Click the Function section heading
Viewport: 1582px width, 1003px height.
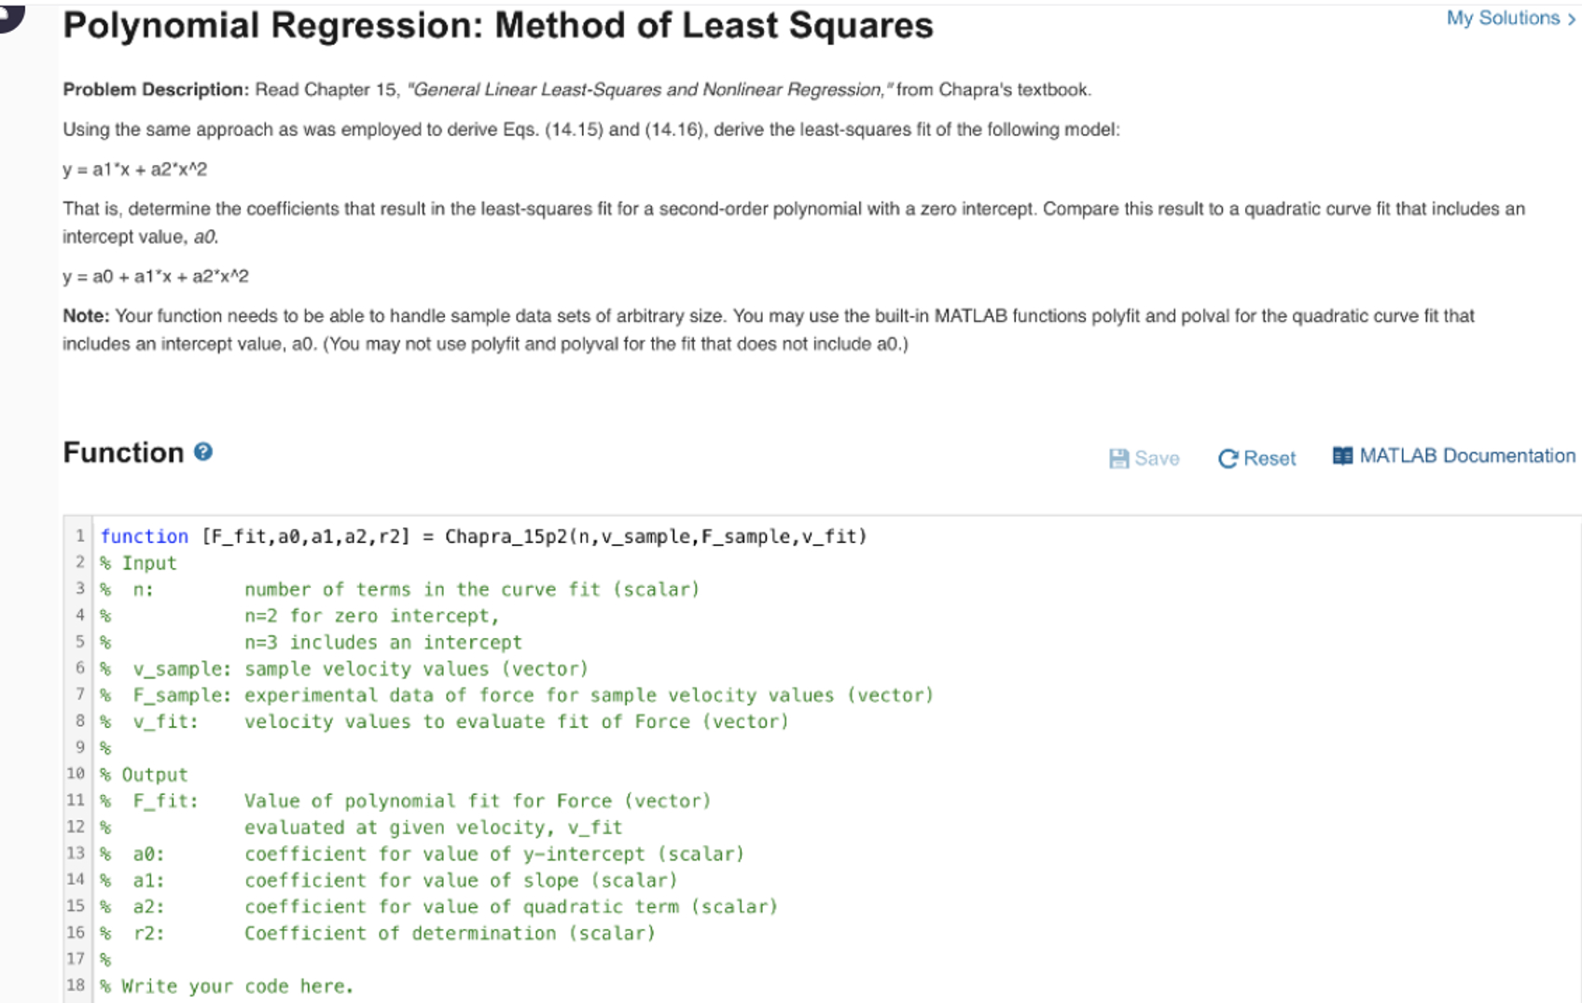[x=124, y=453]
